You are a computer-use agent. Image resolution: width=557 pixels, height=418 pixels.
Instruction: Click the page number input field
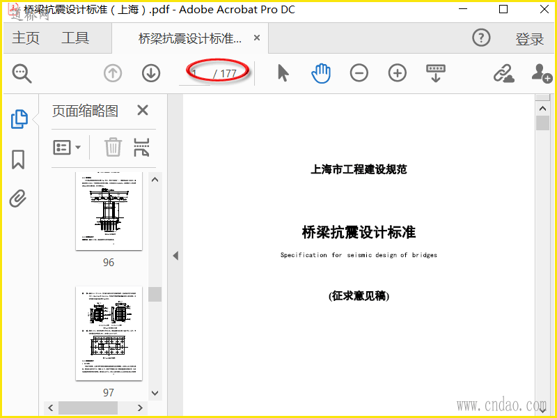coord(195,74)
